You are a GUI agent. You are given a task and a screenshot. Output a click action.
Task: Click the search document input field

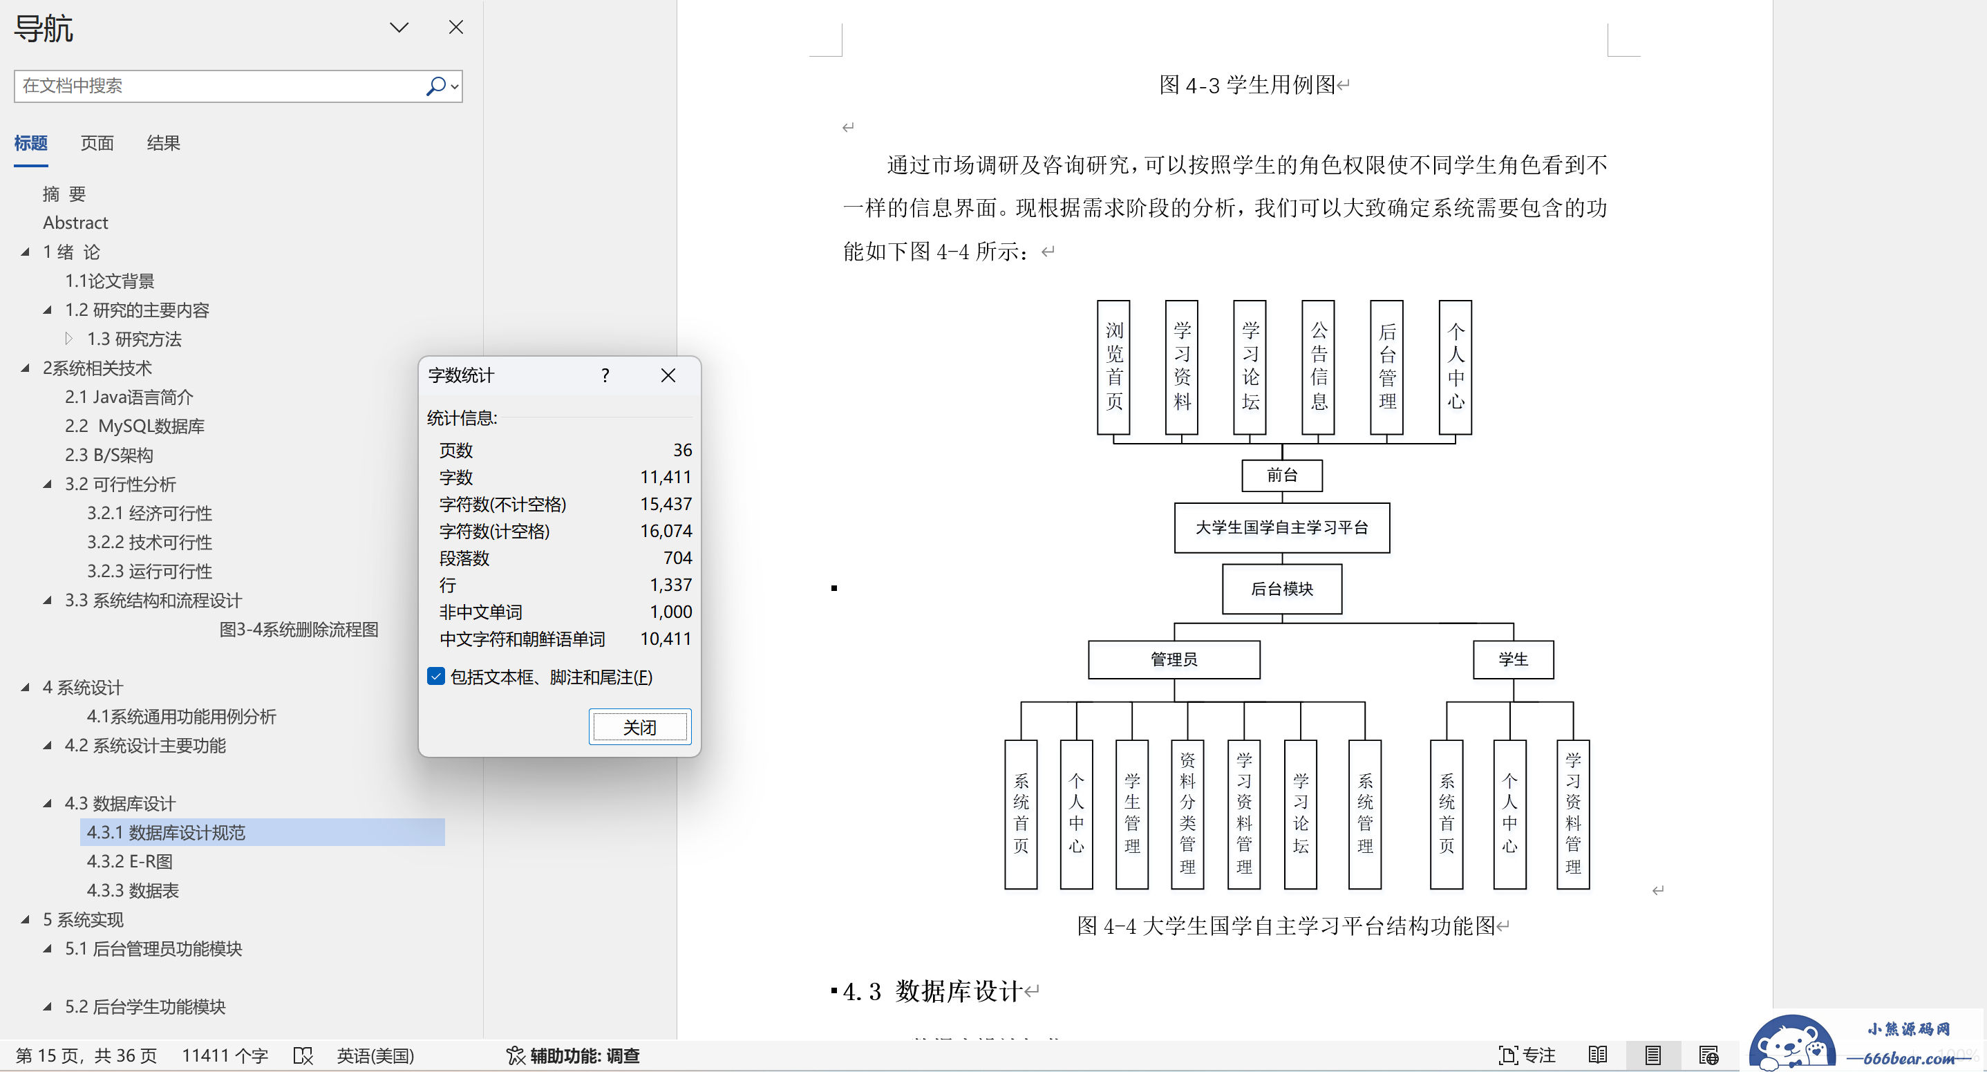tap(218, 86)
